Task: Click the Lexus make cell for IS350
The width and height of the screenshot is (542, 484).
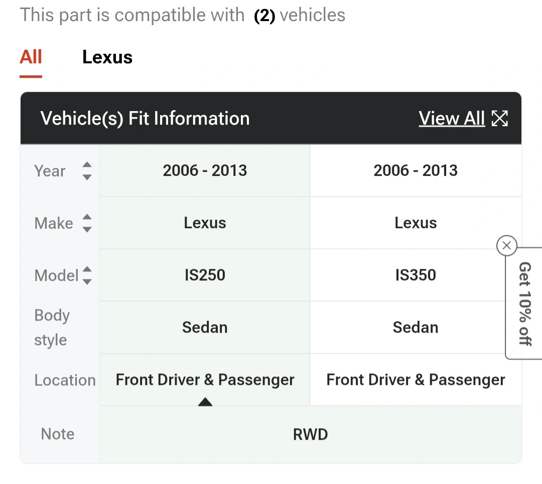Action: pos(416,223)
